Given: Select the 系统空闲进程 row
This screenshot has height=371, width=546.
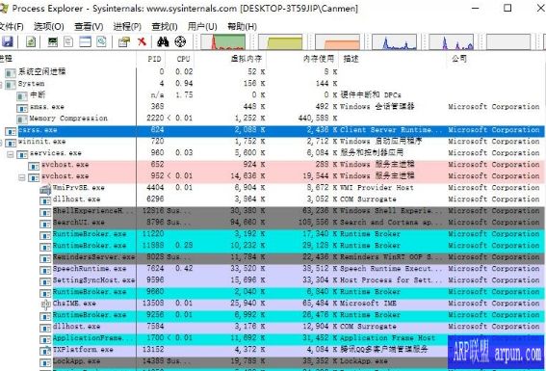Looking at the screenshot, I should coord(273,71).
